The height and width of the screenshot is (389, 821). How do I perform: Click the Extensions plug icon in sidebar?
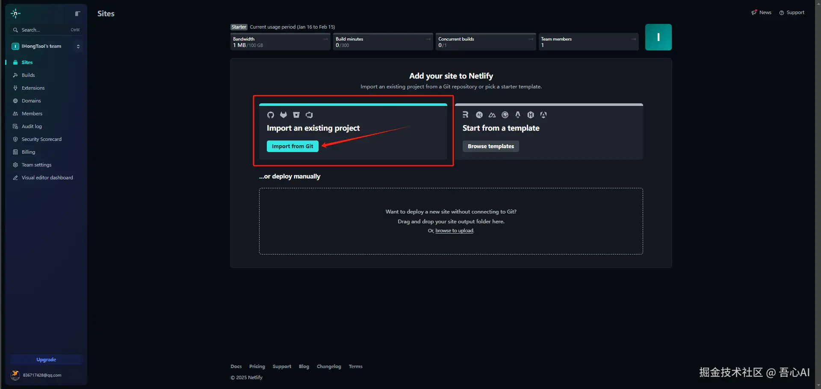point(15,88)
